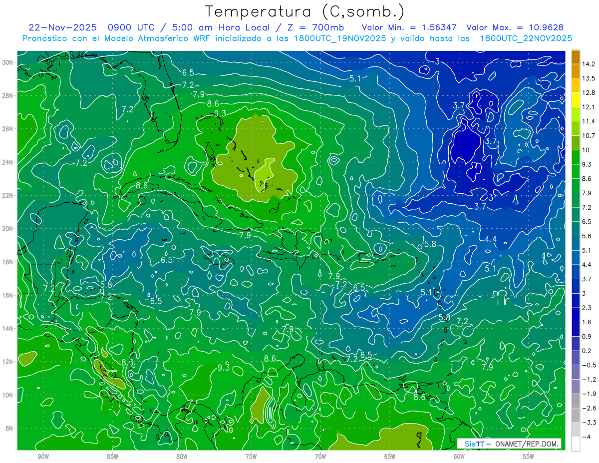Click the "16N" latitude axis label
The width and height of the screenshot is (599, 463).
[x=8, y=295]
